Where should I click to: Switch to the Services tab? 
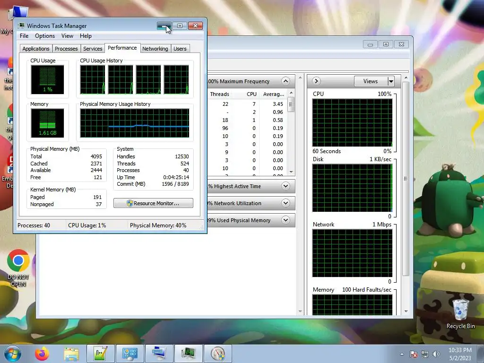93,49
